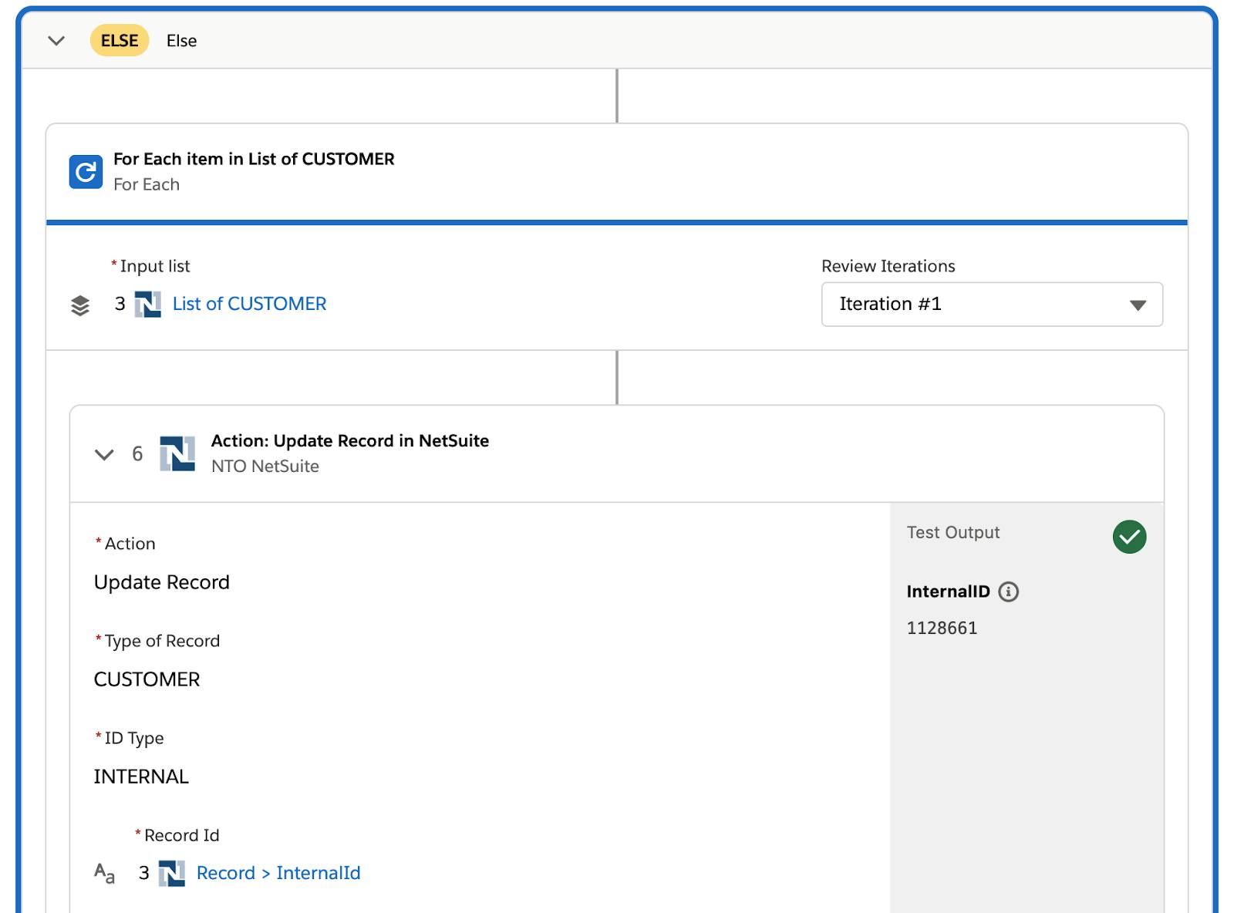This screenshot has height=913, width=1234.
Task: Click the input list layers icon
Action: point(80,305)
